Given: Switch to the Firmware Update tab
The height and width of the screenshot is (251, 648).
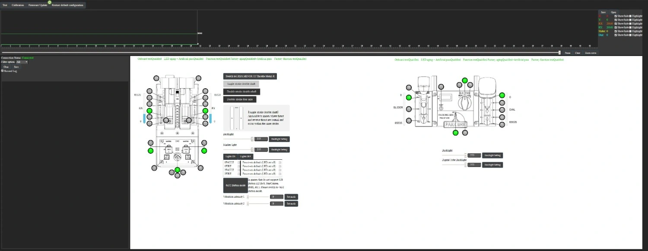Looking at the screenshot, I should tap(38, 5).
